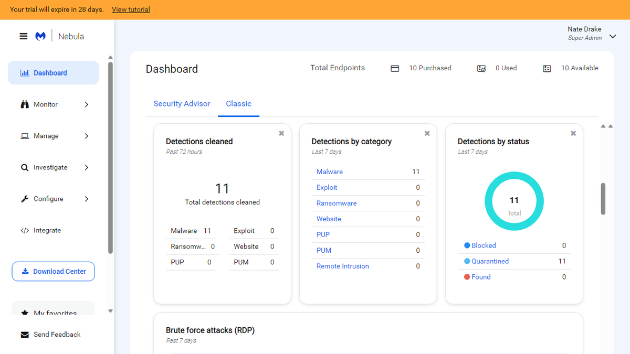Open the View tutorial link
The image size is (630, 354).
[130, 9]
